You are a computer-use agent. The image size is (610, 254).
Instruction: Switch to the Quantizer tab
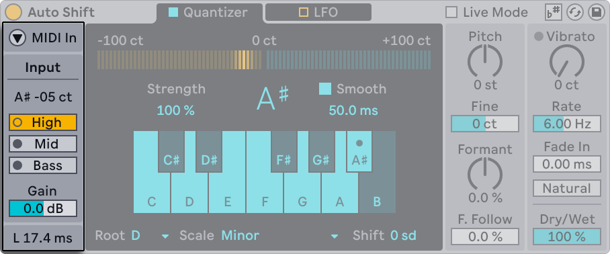(x=210, y=13)
